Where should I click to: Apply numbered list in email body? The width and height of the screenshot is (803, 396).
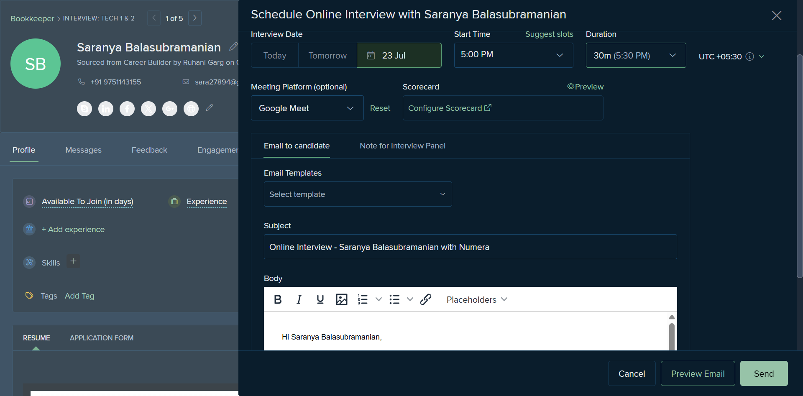pos(363,299)
